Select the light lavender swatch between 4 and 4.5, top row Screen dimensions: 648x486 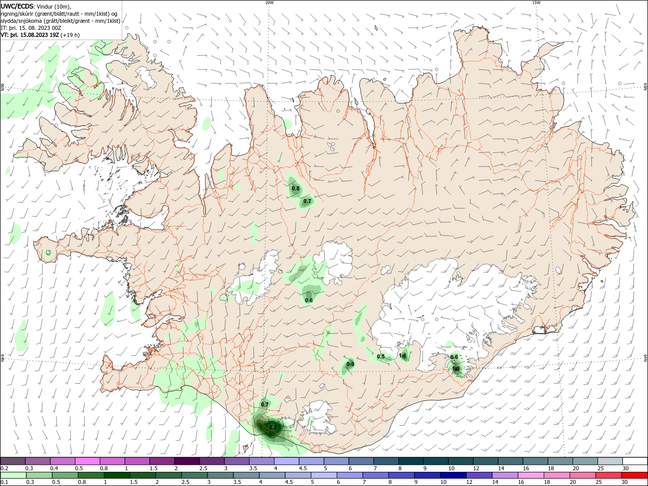(x=286, y=461)
